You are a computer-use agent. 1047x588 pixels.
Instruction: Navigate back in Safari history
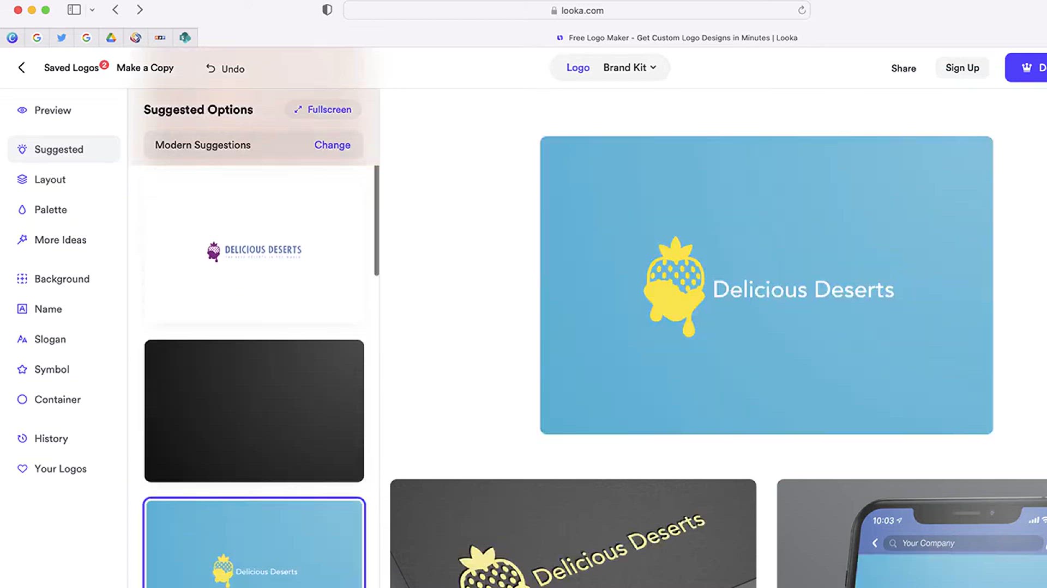point(115,9)
